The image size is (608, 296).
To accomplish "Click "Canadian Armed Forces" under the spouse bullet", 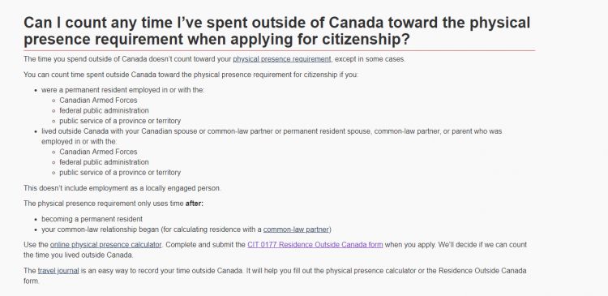I will (98, 152).
